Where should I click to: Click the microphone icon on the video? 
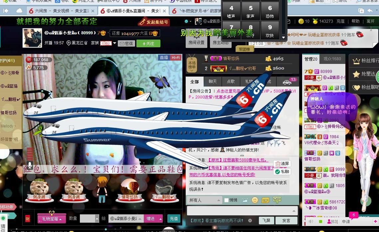[30, 165]
